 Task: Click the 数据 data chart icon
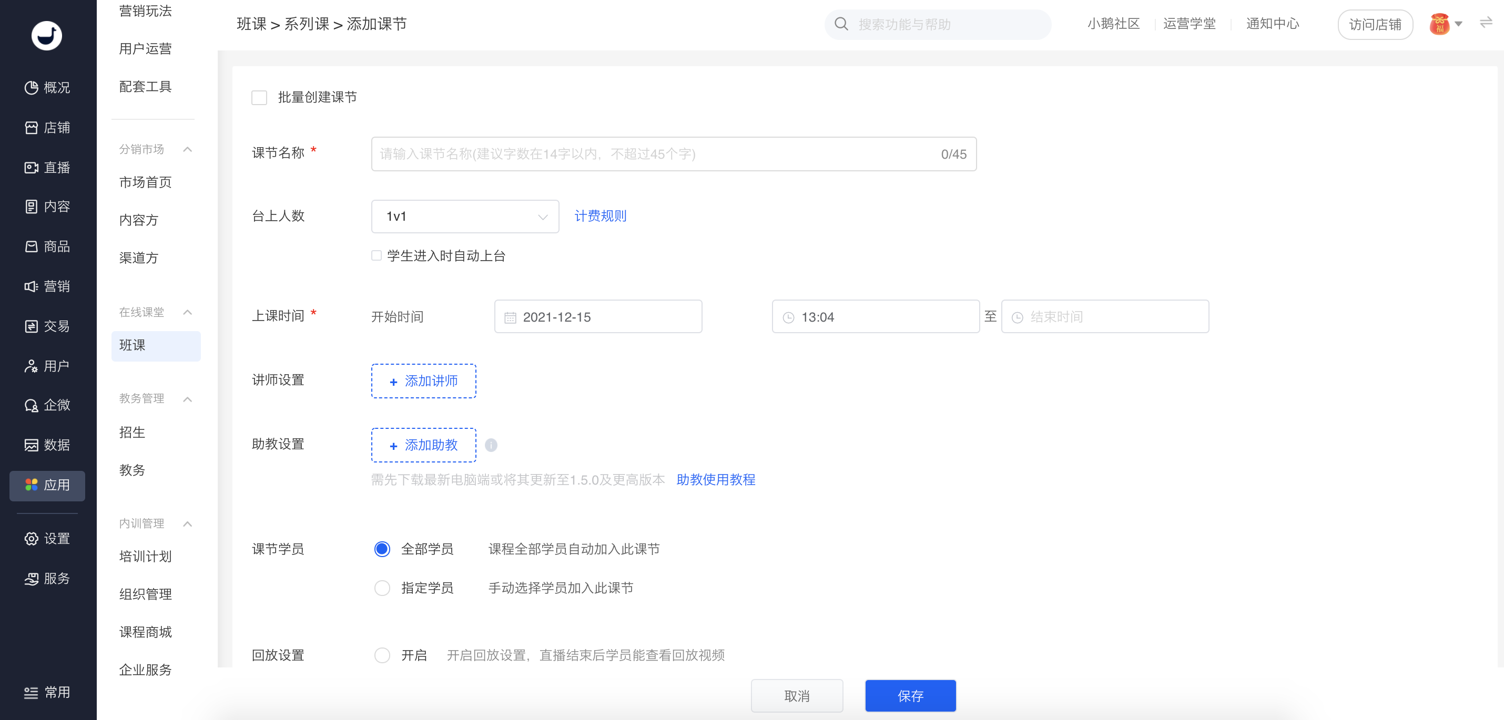click(x=31, y=445)
